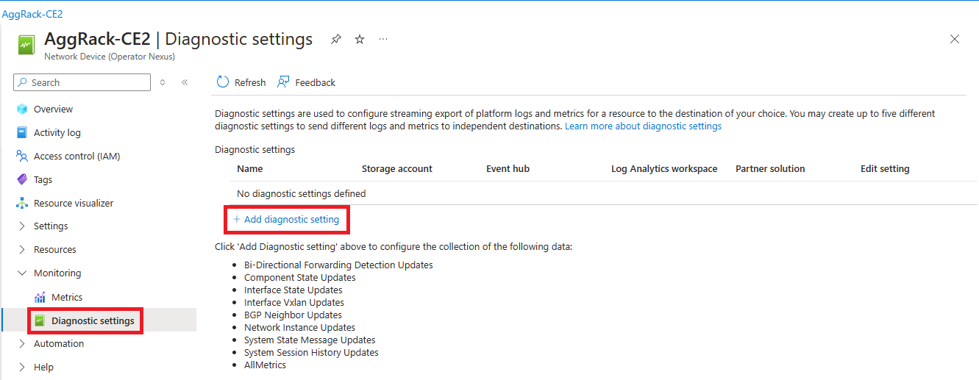Click the Event hub column header
This screenshot has width=979, height=380.
pos(508,168)
